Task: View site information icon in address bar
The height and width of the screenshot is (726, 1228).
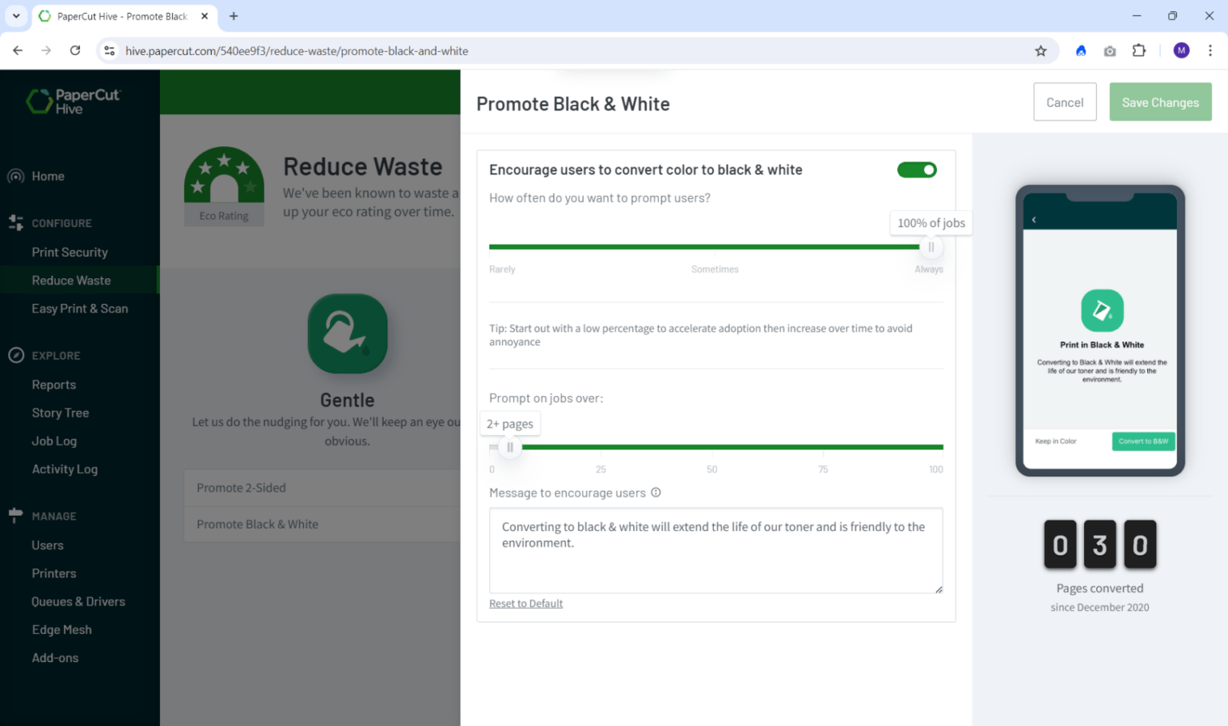Action: tap(110, 51)
